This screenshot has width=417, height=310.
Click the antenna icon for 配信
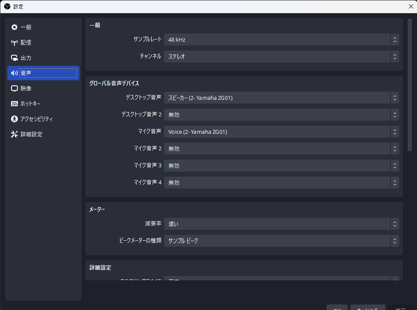[14, 42]
